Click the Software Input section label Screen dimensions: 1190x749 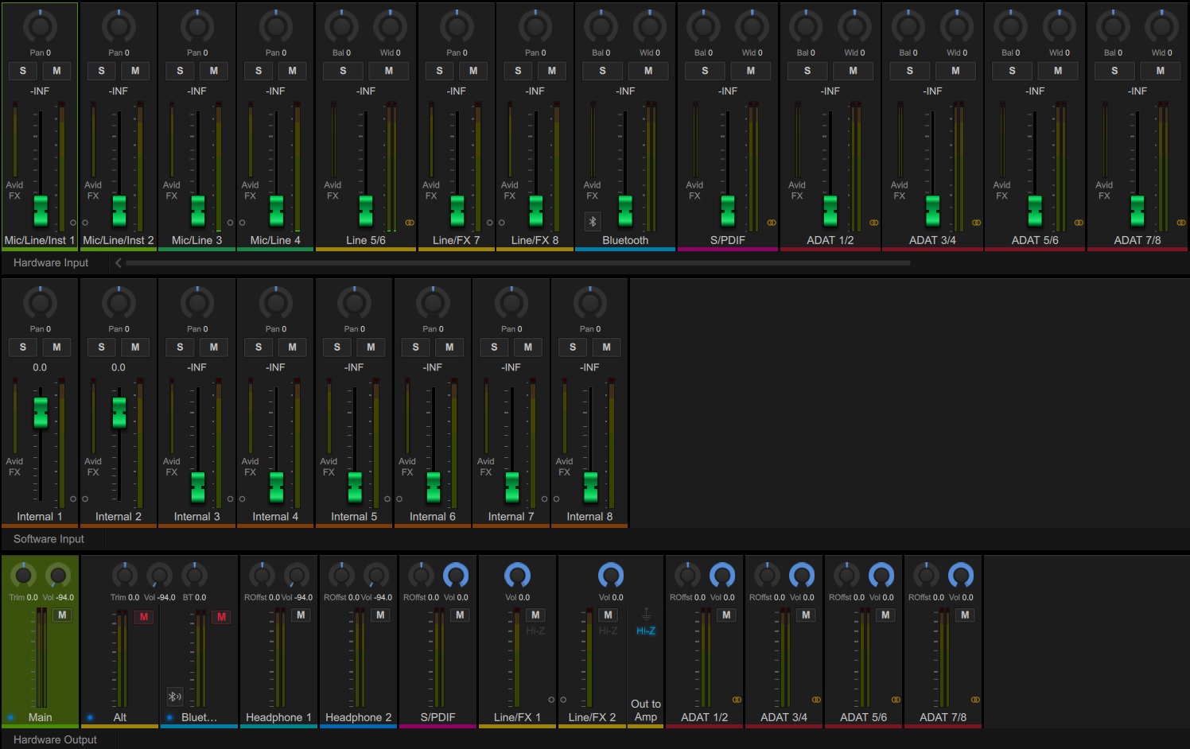pyautogui.click(x=49, y=538)
